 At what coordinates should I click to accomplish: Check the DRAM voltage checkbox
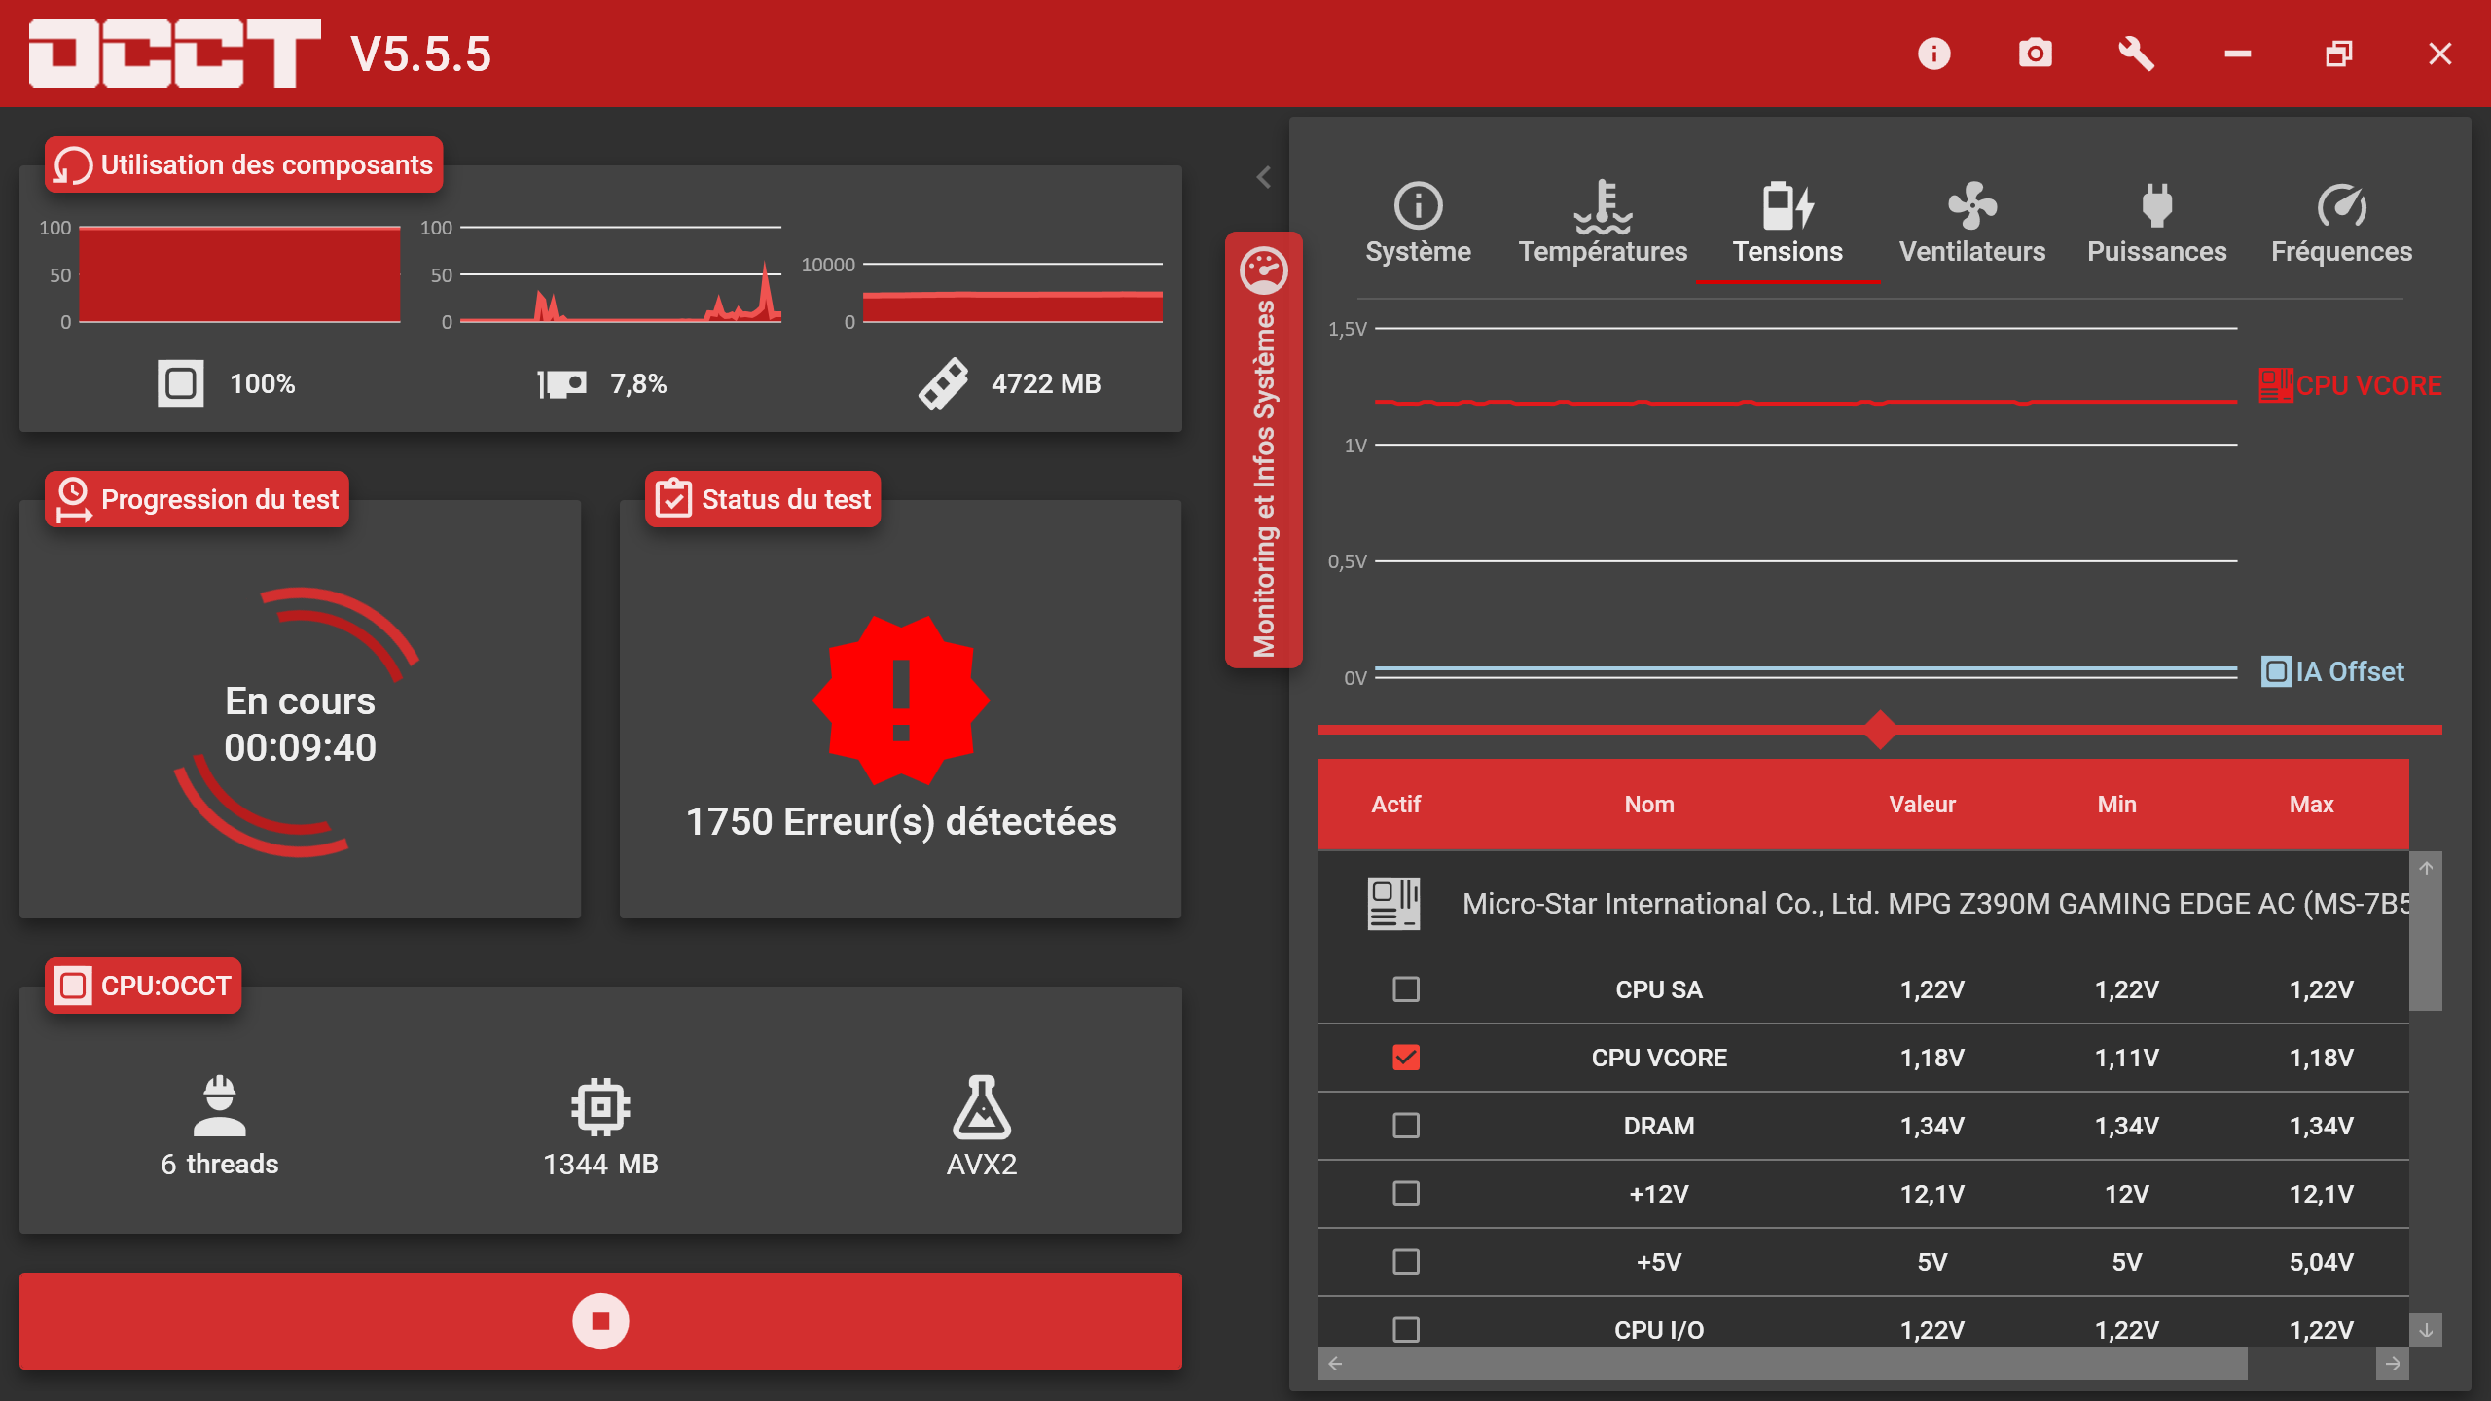click(x=1406, y=1126)
